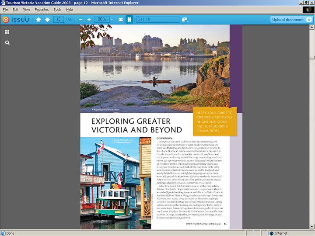Click the Fisherman's Wharf floating homes photo
This screenshot has height=236, width=315.
pos(115,183)
